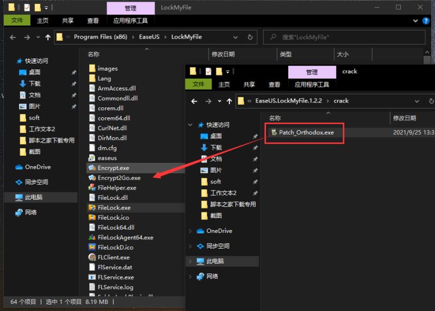This screenshot has width=435, height=311.
Task: Click scroll up arrow in LockMyFile file list
Action: click(427, 52)
